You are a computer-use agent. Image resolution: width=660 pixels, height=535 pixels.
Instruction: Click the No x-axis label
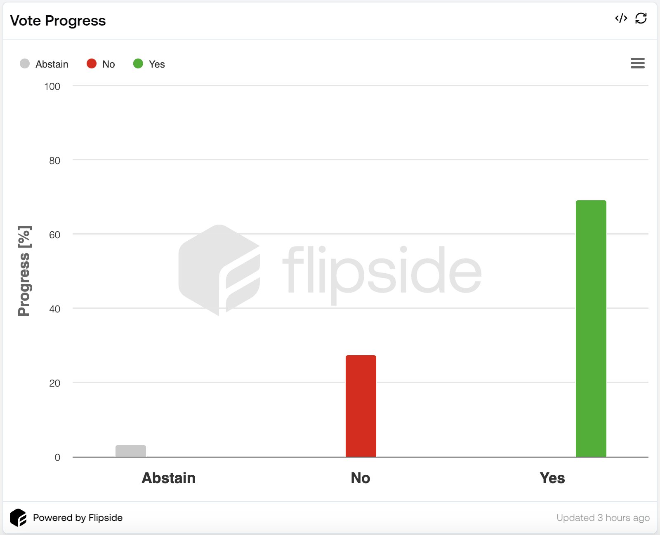coord(361,478)
